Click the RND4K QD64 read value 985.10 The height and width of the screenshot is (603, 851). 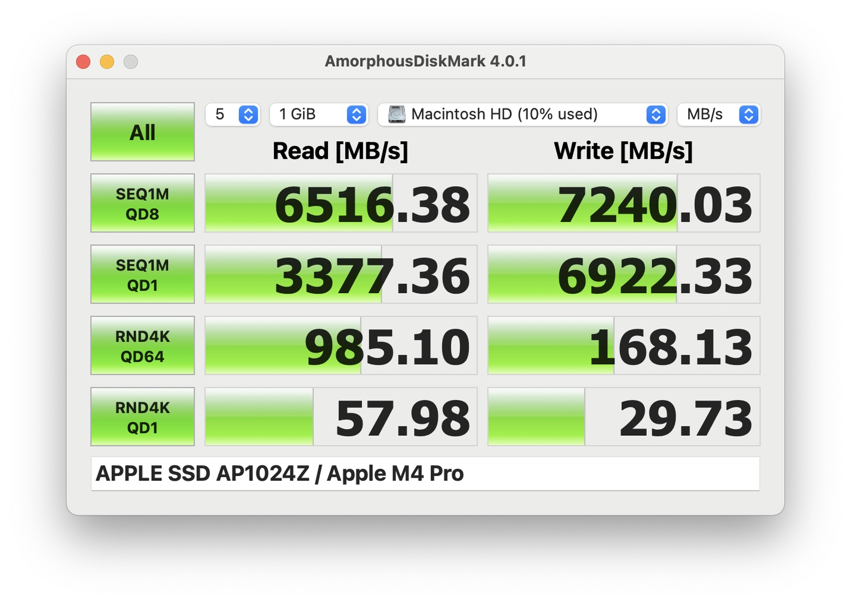pos(341,345)
